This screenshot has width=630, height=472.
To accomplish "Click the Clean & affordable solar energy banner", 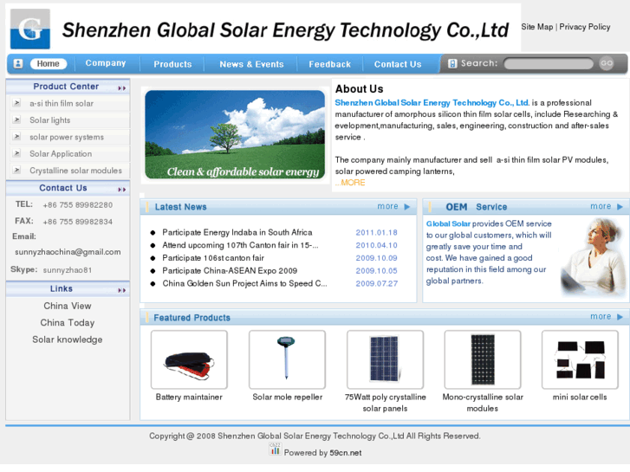I will (x=235, y=134).
